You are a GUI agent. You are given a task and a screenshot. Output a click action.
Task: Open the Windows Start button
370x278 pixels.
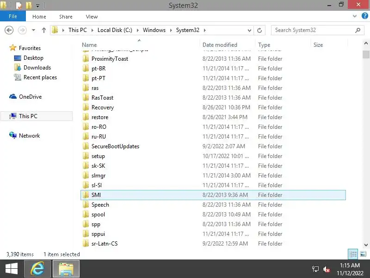coord(11,269)
